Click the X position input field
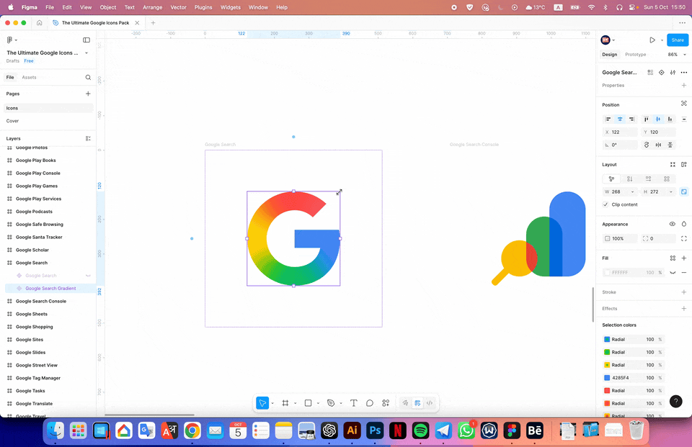This screenshot has height=447, width=692. (x=620, y=132)
